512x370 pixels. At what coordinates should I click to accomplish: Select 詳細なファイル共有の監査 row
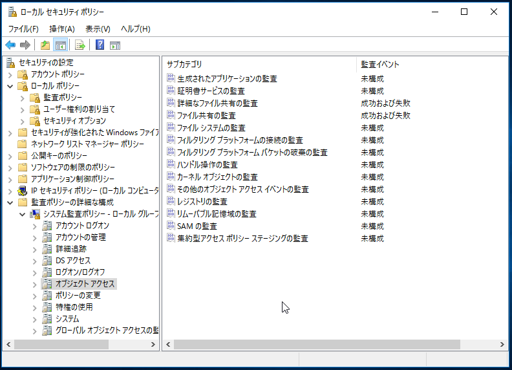(x=217, y=103)
